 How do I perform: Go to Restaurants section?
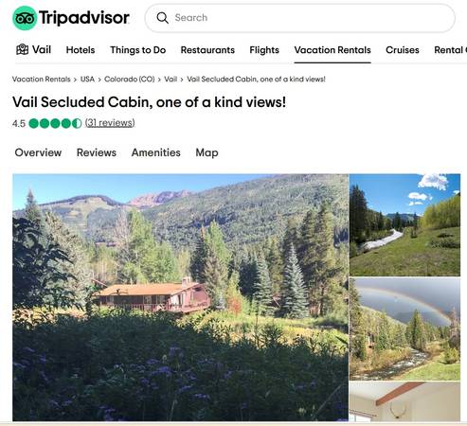207,50
